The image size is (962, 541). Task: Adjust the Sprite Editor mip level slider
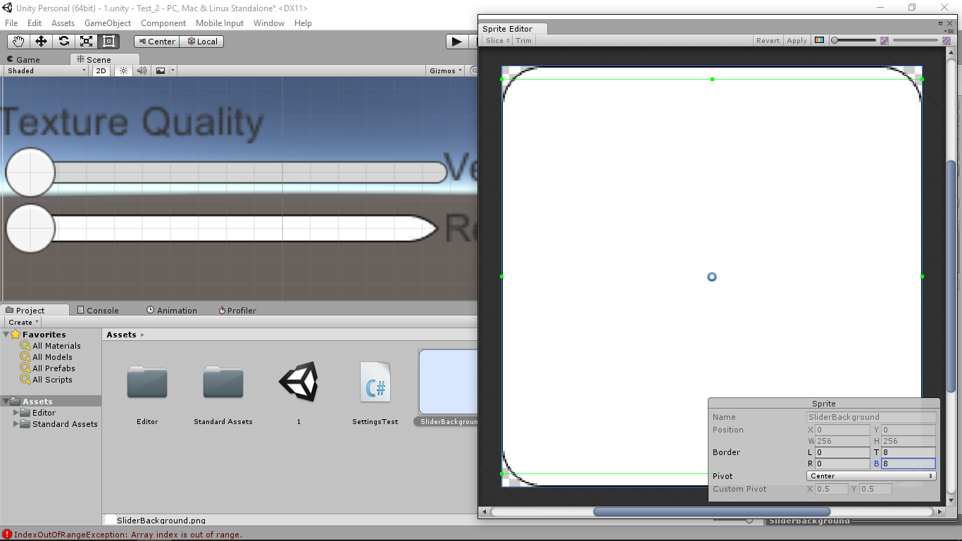(916, 40)
